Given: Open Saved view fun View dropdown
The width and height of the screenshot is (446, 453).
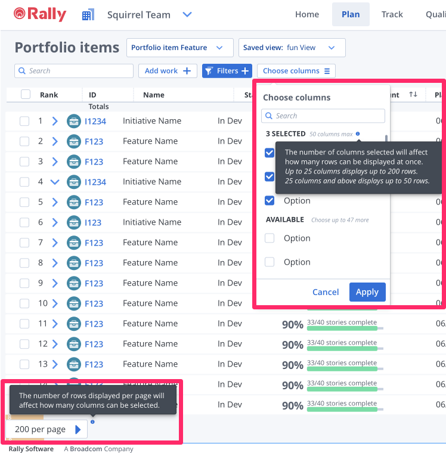Looking at the screenshot, I should pyautogui.click(x=292, y=48).
